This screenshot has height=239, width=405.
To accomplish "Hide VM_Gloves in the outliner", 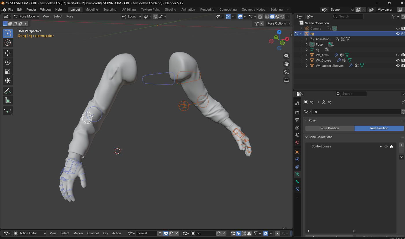I will 398,60.
